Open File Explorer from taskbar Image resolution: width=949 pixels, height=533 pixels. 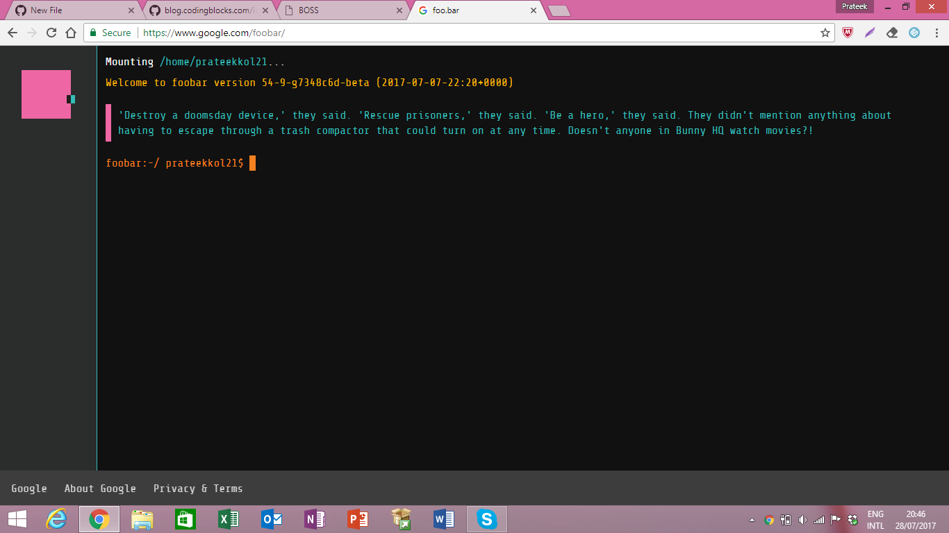[x=142, y=519]
